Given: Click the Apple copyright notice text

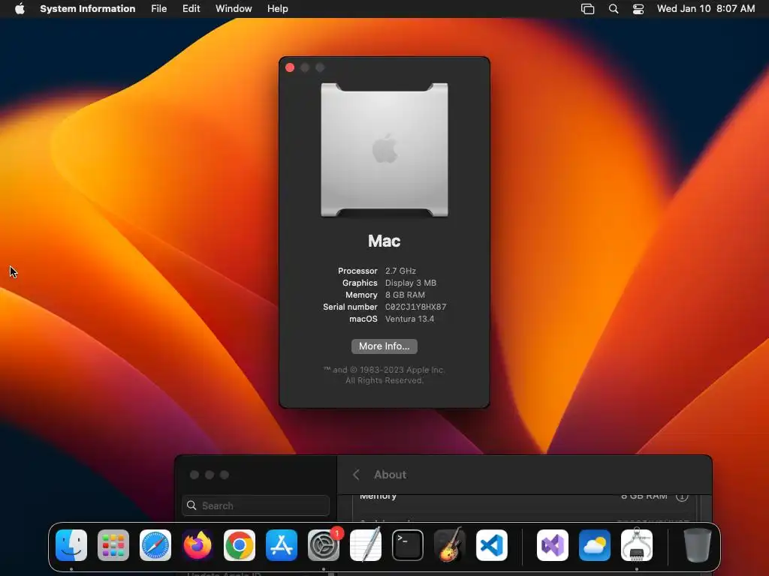Looking at the screenshot, I should pos(384,375).
